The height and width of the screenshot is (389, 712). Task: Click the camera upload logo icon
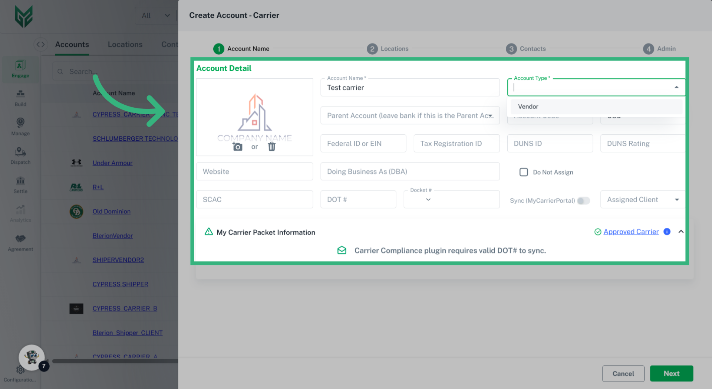[x=237, y=147]
